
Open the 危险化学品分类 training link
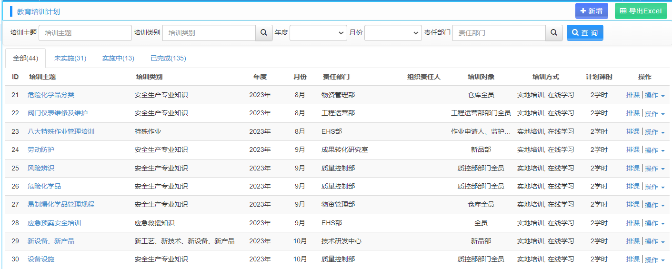(51, 95)
